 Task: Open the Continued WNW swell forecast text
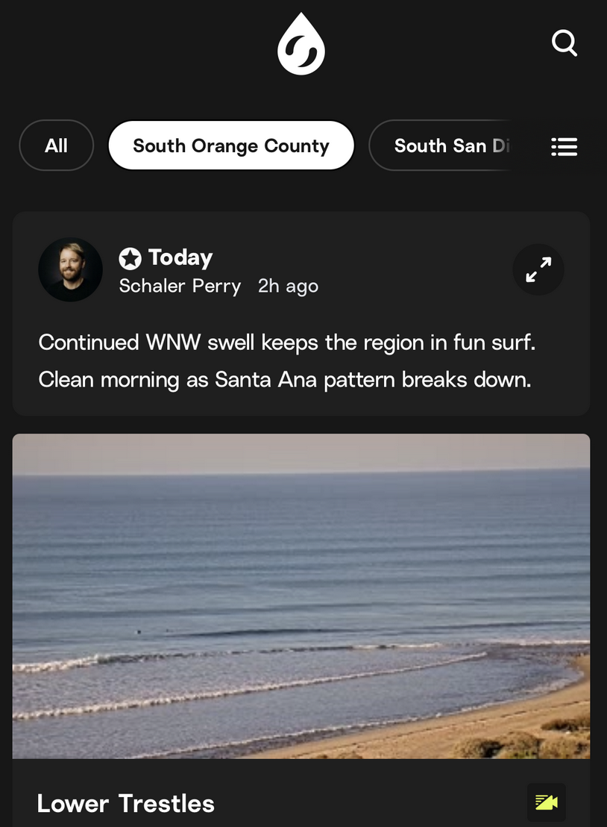click(x=286, y=343)
